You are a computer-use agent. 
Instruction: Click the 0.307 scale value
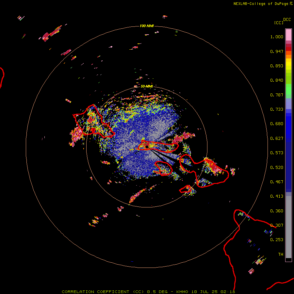click(277, 225)
